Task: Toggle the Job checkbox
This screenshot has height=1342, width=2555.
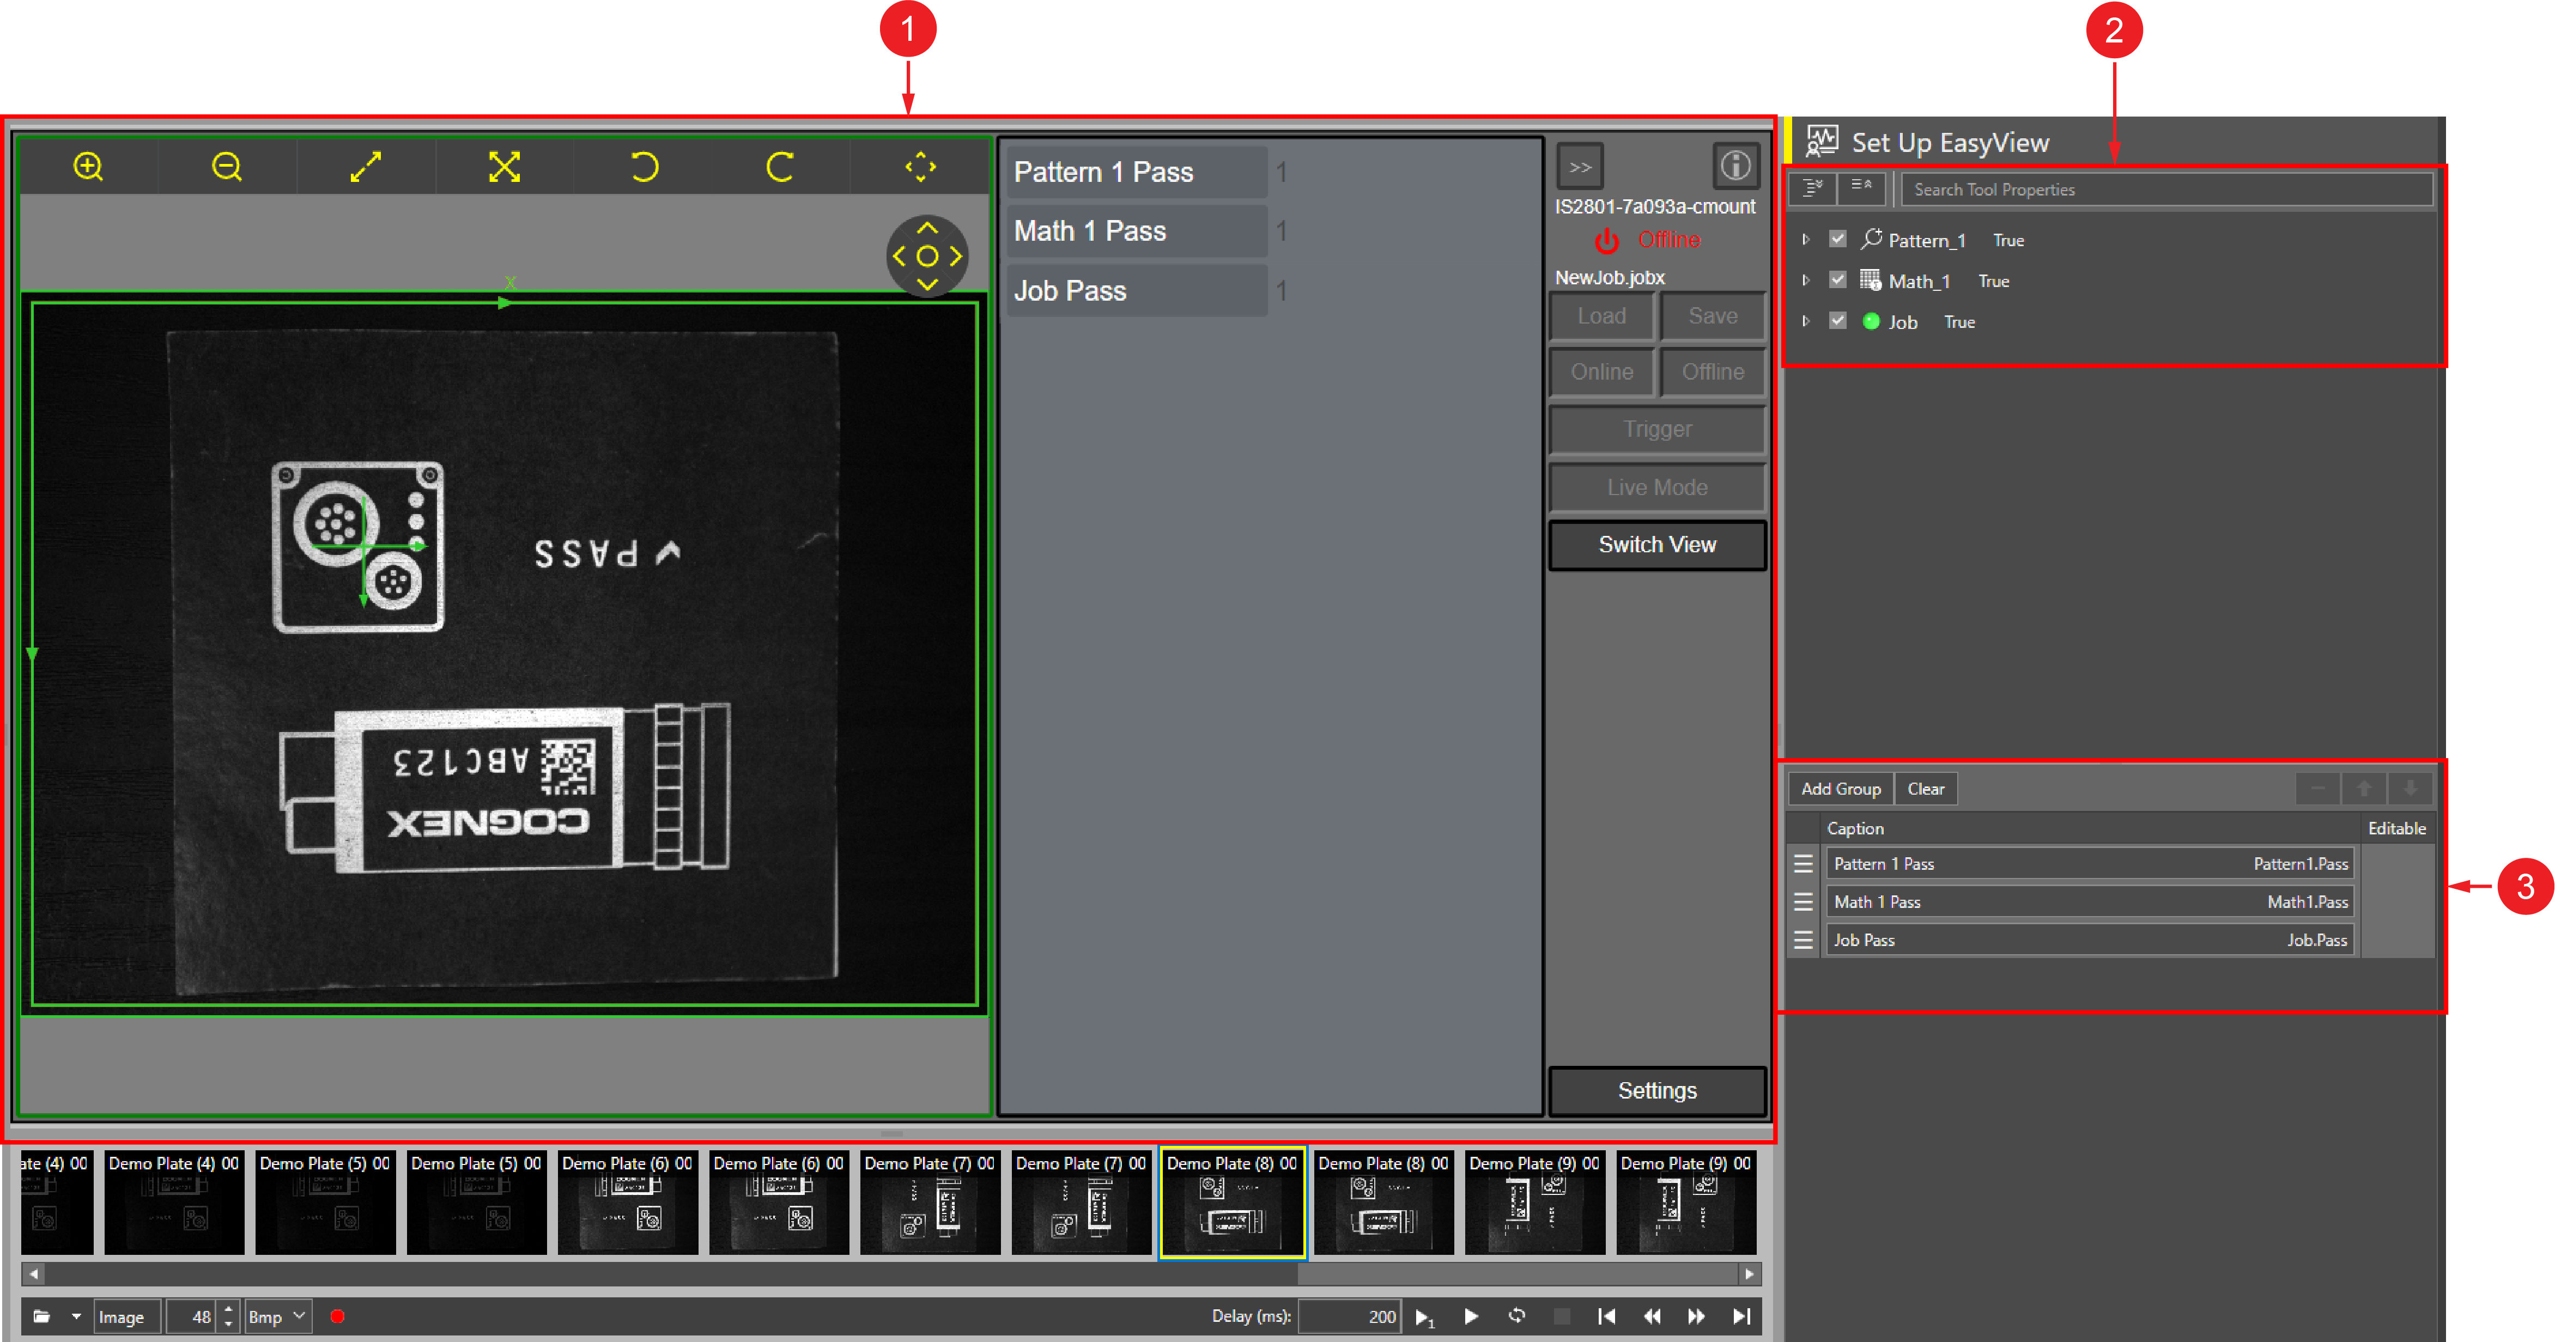Action: pos(1837,320)
